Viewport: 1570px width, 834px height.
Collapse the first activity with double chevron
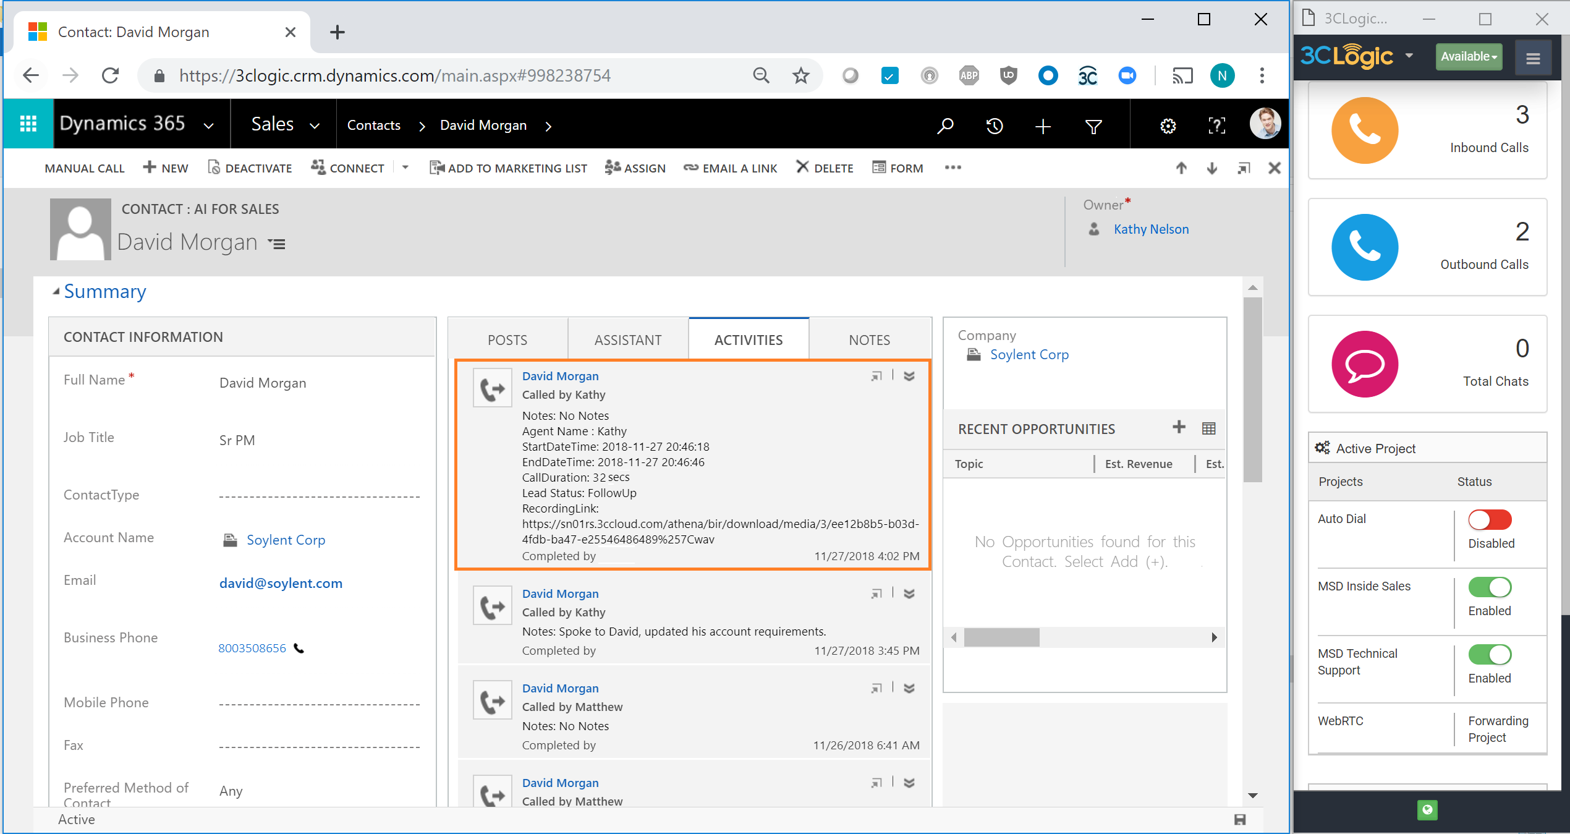[x=909, y=376]
